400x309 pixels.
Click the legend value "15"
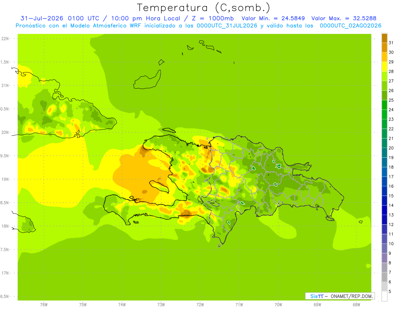point(391,196)
